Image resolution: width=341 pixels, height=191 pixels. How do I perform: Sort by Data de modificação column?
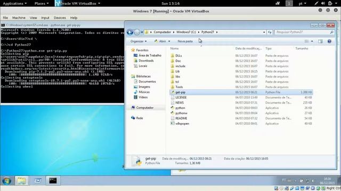(249, 48)
